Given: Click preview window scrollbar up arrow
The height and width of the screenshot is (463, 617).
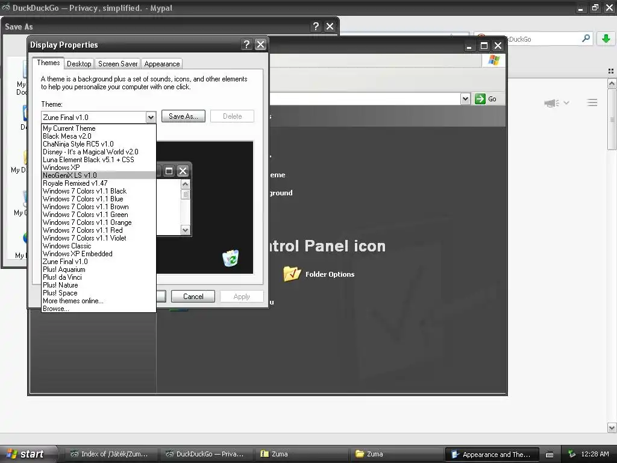Looking at the screenshot, I should 186,184.
